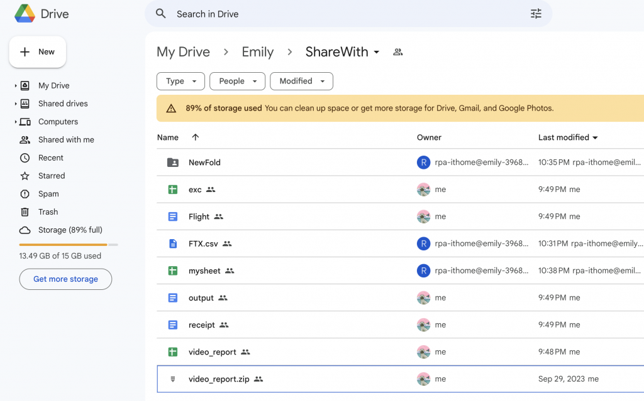
Task: Open the Modified filter dropdown
Action: coord(301,81)
